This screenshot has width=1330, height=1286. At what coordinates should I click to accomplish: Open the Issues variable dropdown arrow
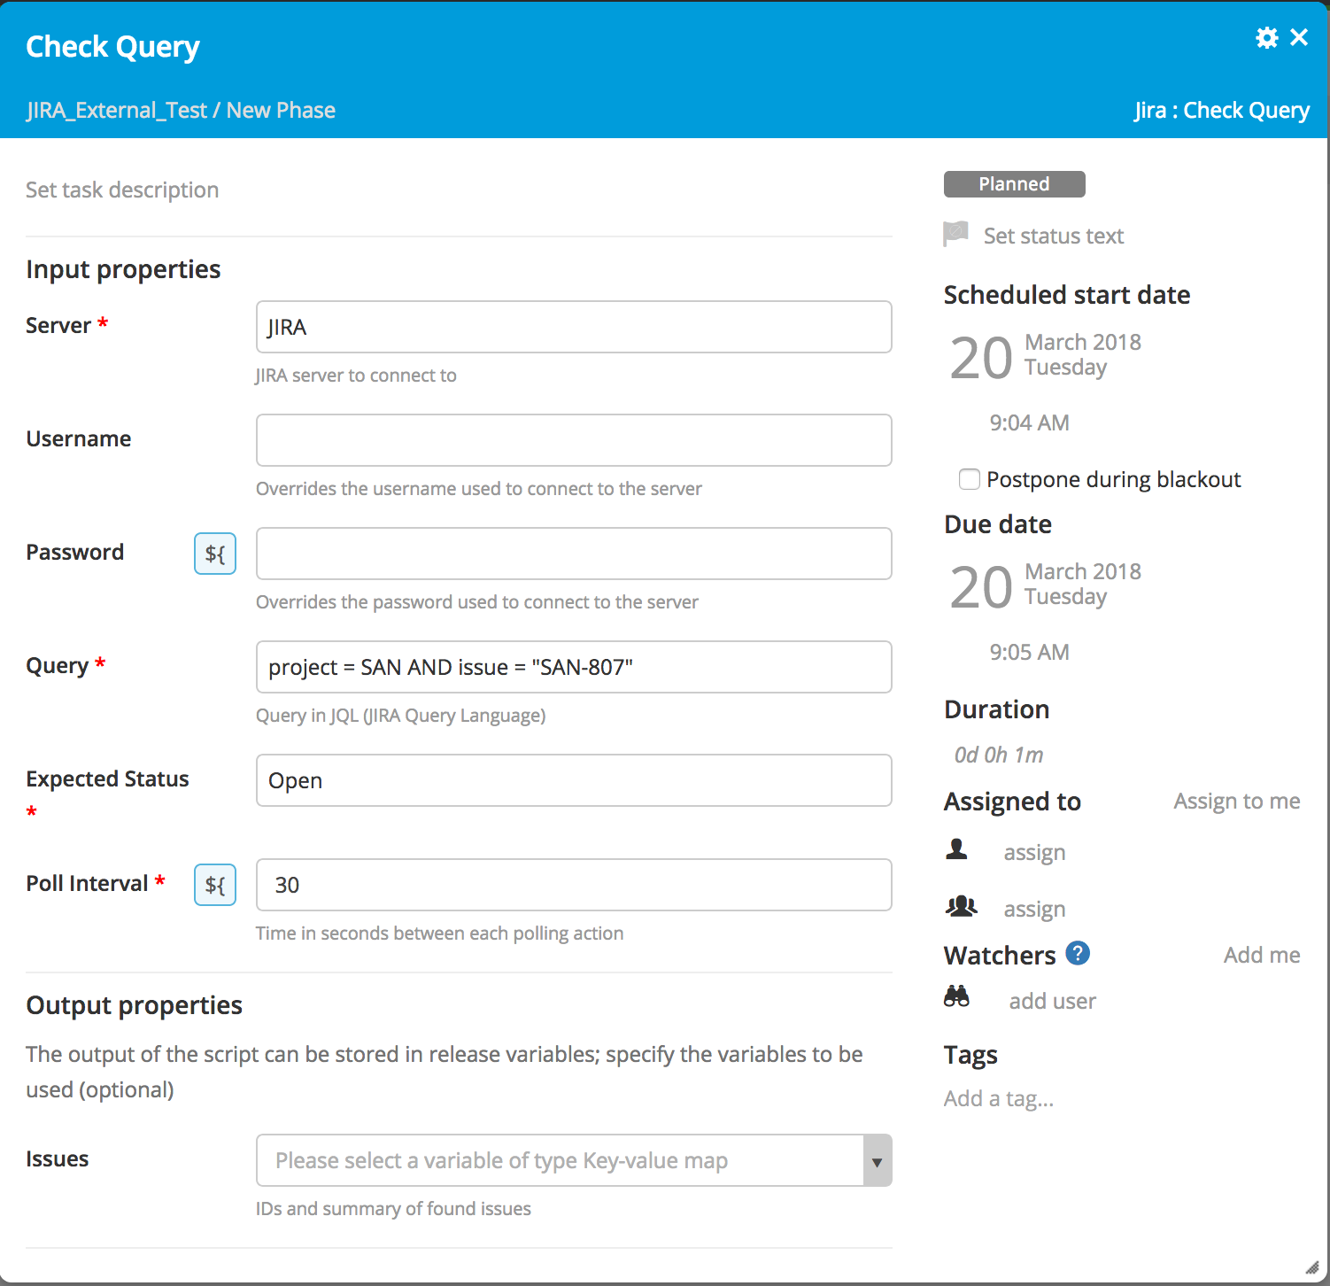(x=877, y=1160)
